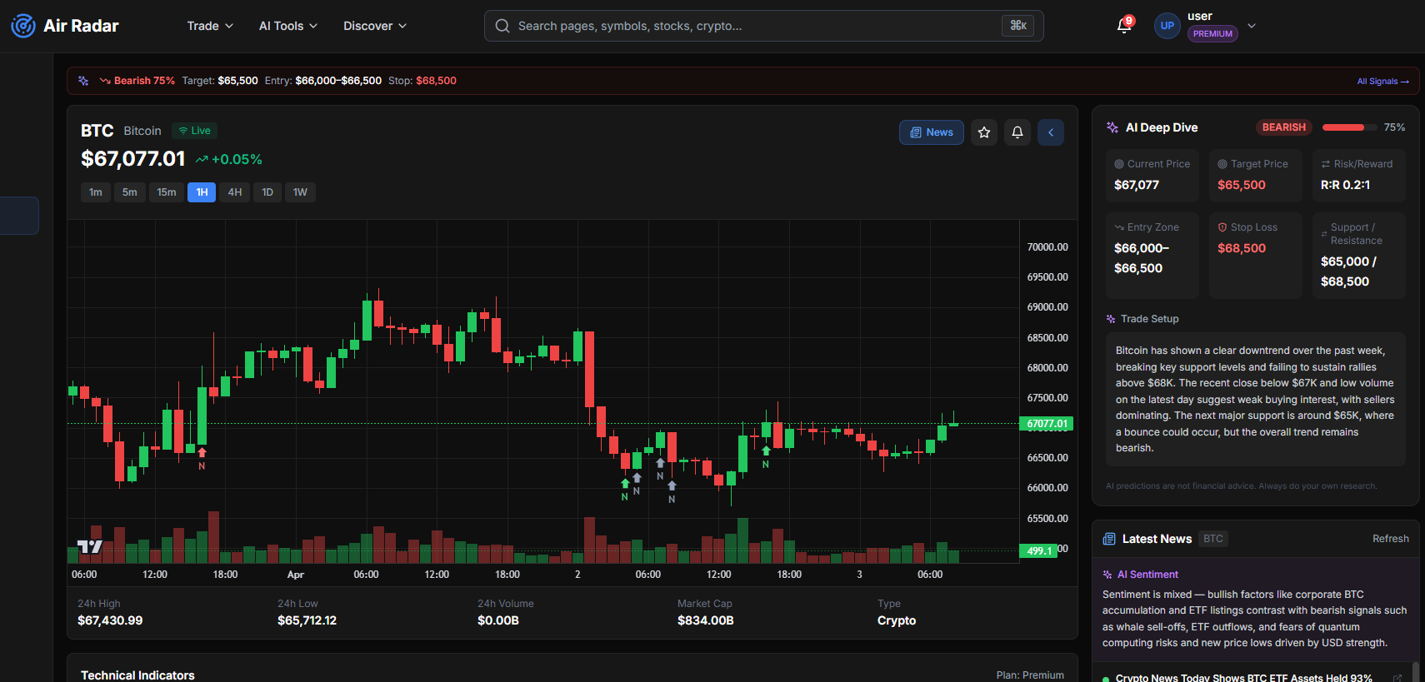Open All Signals link
Screen dimensions: 1425x682
click(x=1382, y=81)
